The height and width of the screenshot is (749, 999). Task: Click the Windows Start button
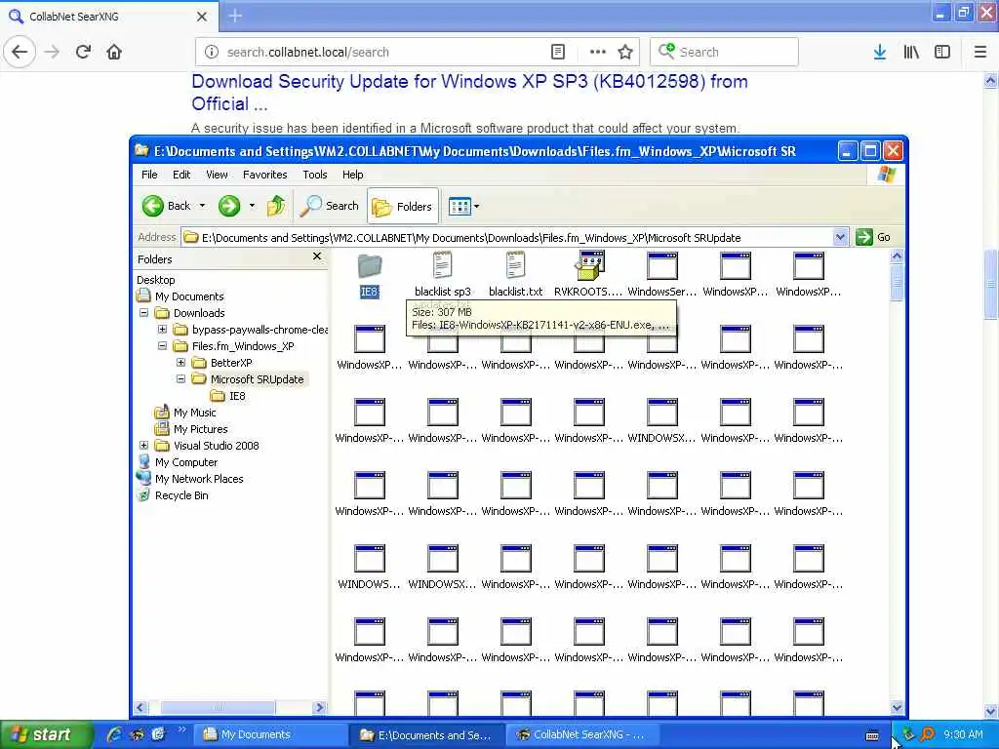coord(46,734)
